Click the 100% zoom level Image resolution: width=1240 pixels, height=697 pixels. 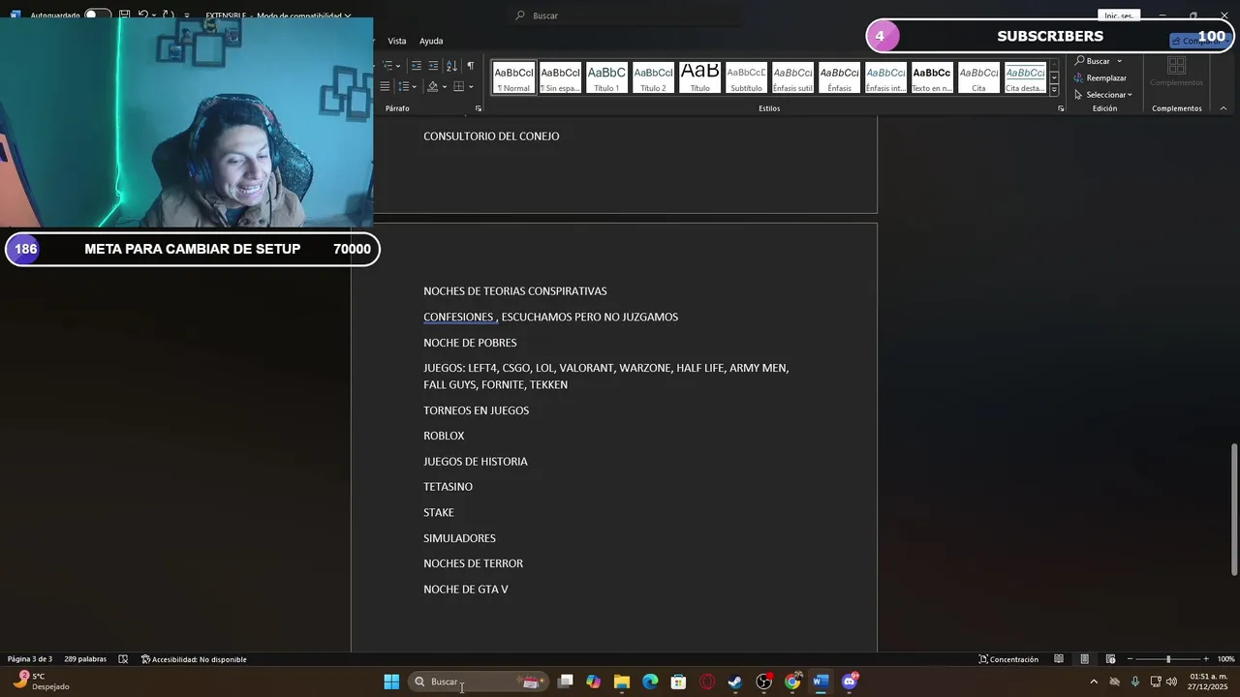coord(1226,659)
